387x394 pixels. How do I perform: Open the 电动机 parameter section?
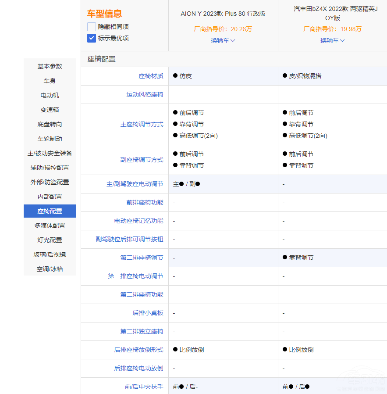click(x=50, y=95)
